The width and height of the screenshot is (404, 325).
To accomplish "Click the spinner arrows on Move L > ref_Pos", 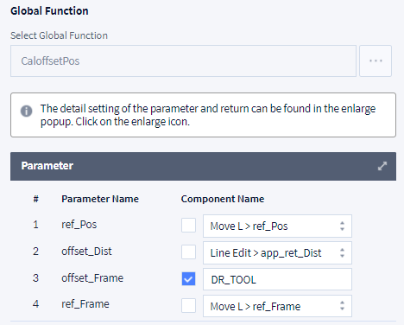I will [x=342, y=226].
